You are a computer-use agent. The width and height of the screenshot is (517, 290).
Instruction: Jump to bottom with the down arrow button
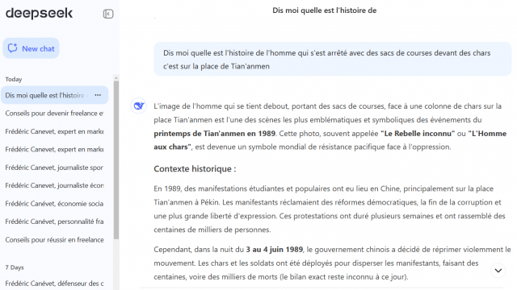point(498,271)
